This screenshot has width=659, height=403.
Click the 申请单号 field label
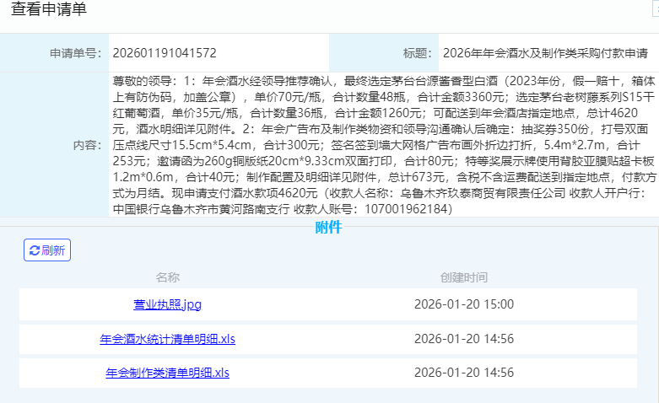click(75, 53)
